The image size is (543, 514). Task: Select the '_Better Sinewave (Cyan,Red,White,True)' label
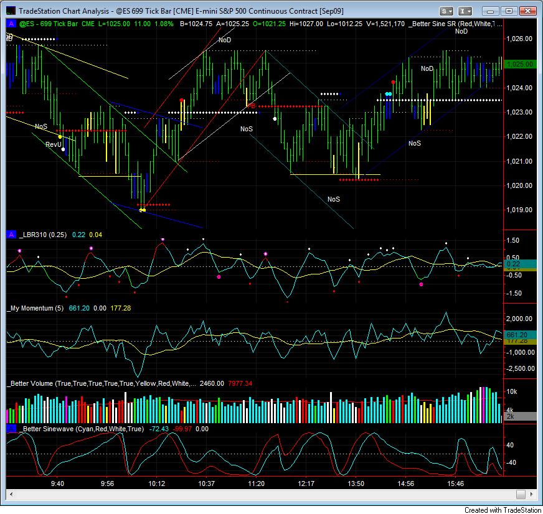coord(82,429)
